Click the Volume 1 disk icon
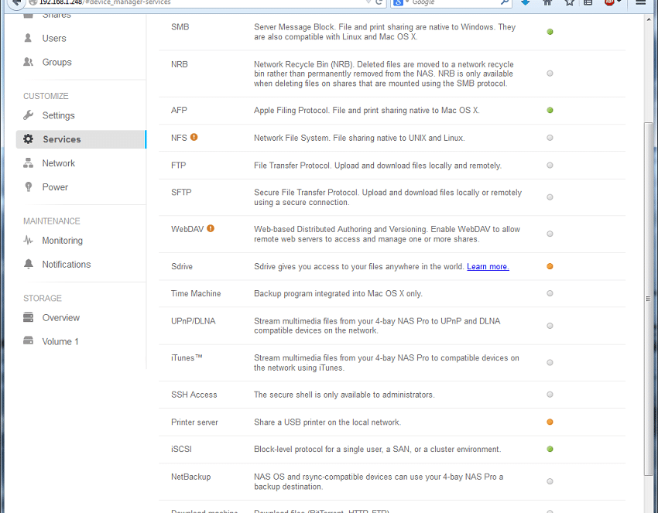Image resolution: width=658 pixels, height=513 pixels. coord(28,340)
